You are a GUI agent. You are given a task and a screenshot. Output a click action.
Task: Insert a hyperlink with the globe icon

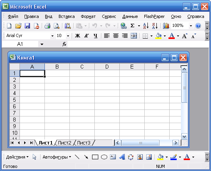[124, 26]
